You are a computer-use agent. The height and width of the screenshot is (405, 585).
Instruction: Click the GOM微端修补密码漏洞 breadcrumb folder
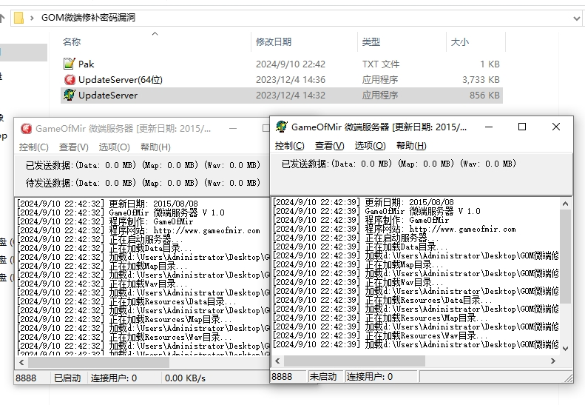88,18
